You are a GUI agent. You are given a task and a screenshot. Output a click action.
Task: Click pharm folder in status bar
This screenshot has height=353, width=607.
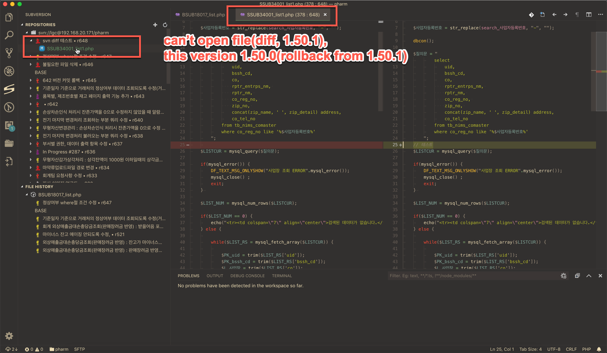59,349
